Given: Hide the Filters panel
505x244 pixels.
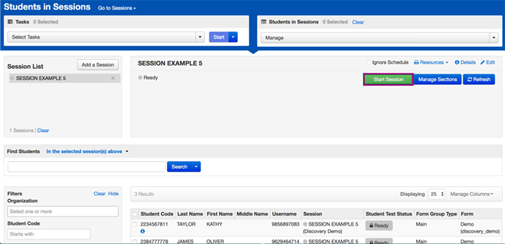Looking at the screenshot, I should coord(113,193).
